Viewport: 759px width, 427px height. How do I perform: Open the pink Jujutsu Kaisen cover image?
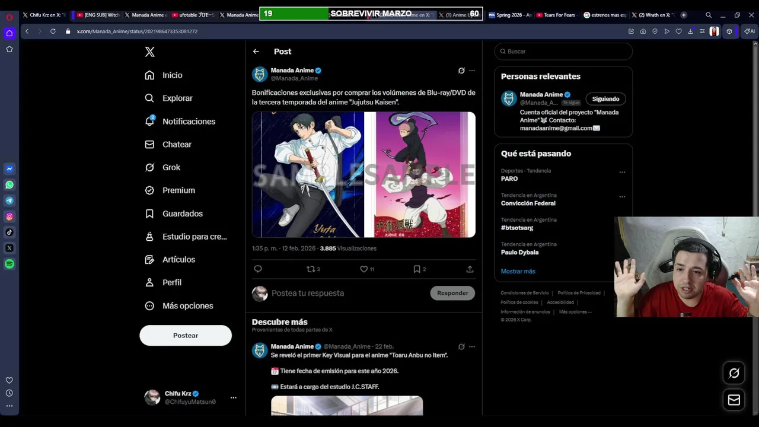point(420,175)
